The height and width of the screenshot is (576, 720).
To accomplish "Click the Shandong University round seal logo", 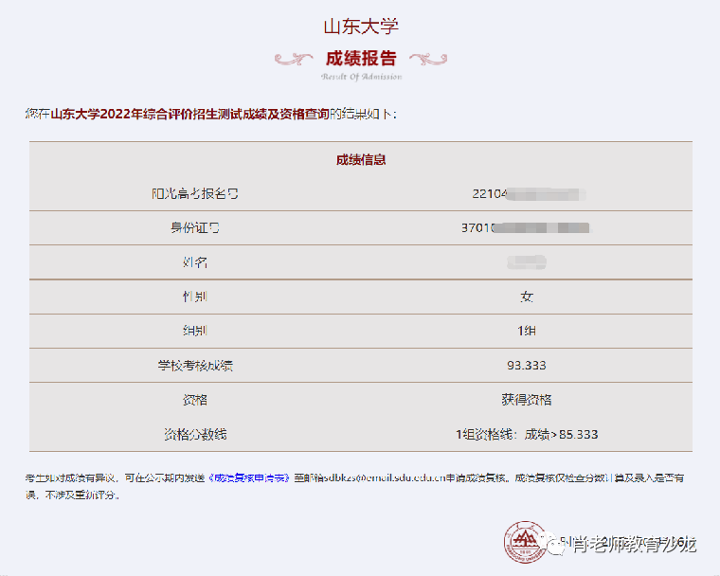I will (x=525, y=542).
